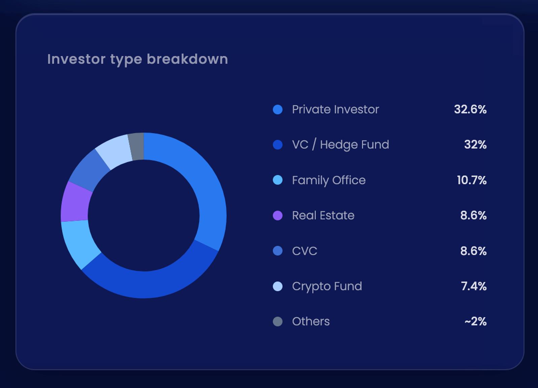538x388 pixels.
Task: Click the "VC / Hedge Fund" legend label
Action: click(340, 145)
